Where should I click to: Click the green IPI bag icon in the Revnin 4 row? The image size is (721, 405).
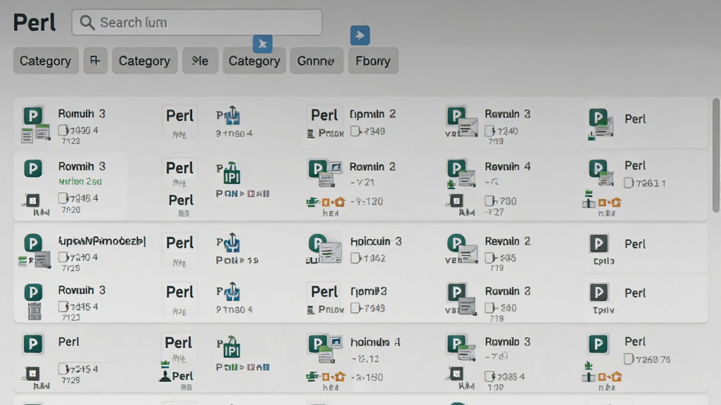[231, 173]
